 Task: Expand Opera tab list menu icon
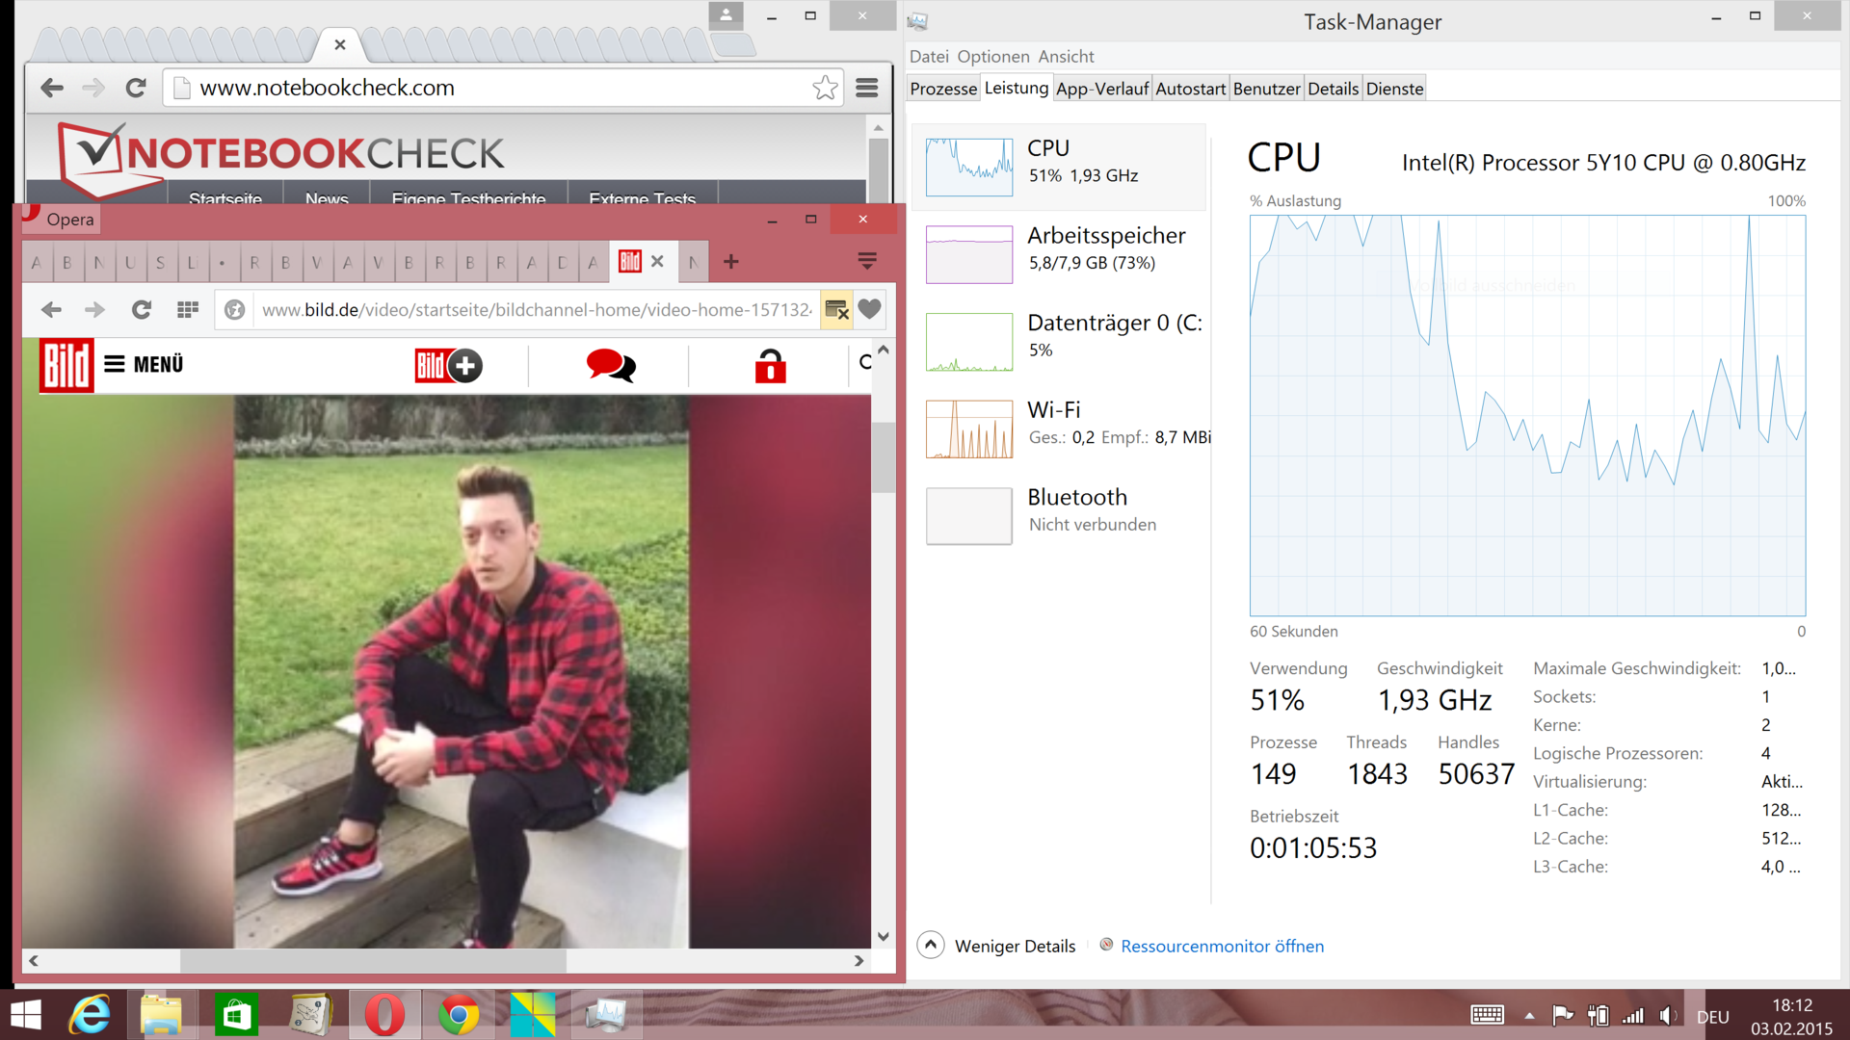coord(866,261)
